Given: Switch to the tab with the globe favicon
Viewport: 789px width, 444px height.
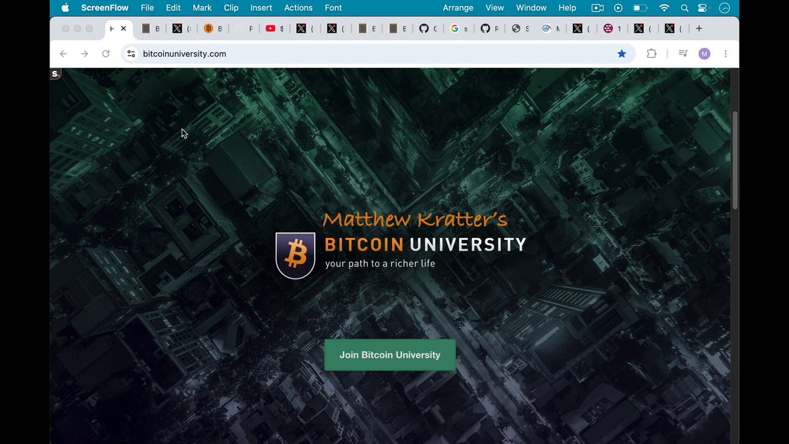Looking at the screenshot, I should coord(520,28).
